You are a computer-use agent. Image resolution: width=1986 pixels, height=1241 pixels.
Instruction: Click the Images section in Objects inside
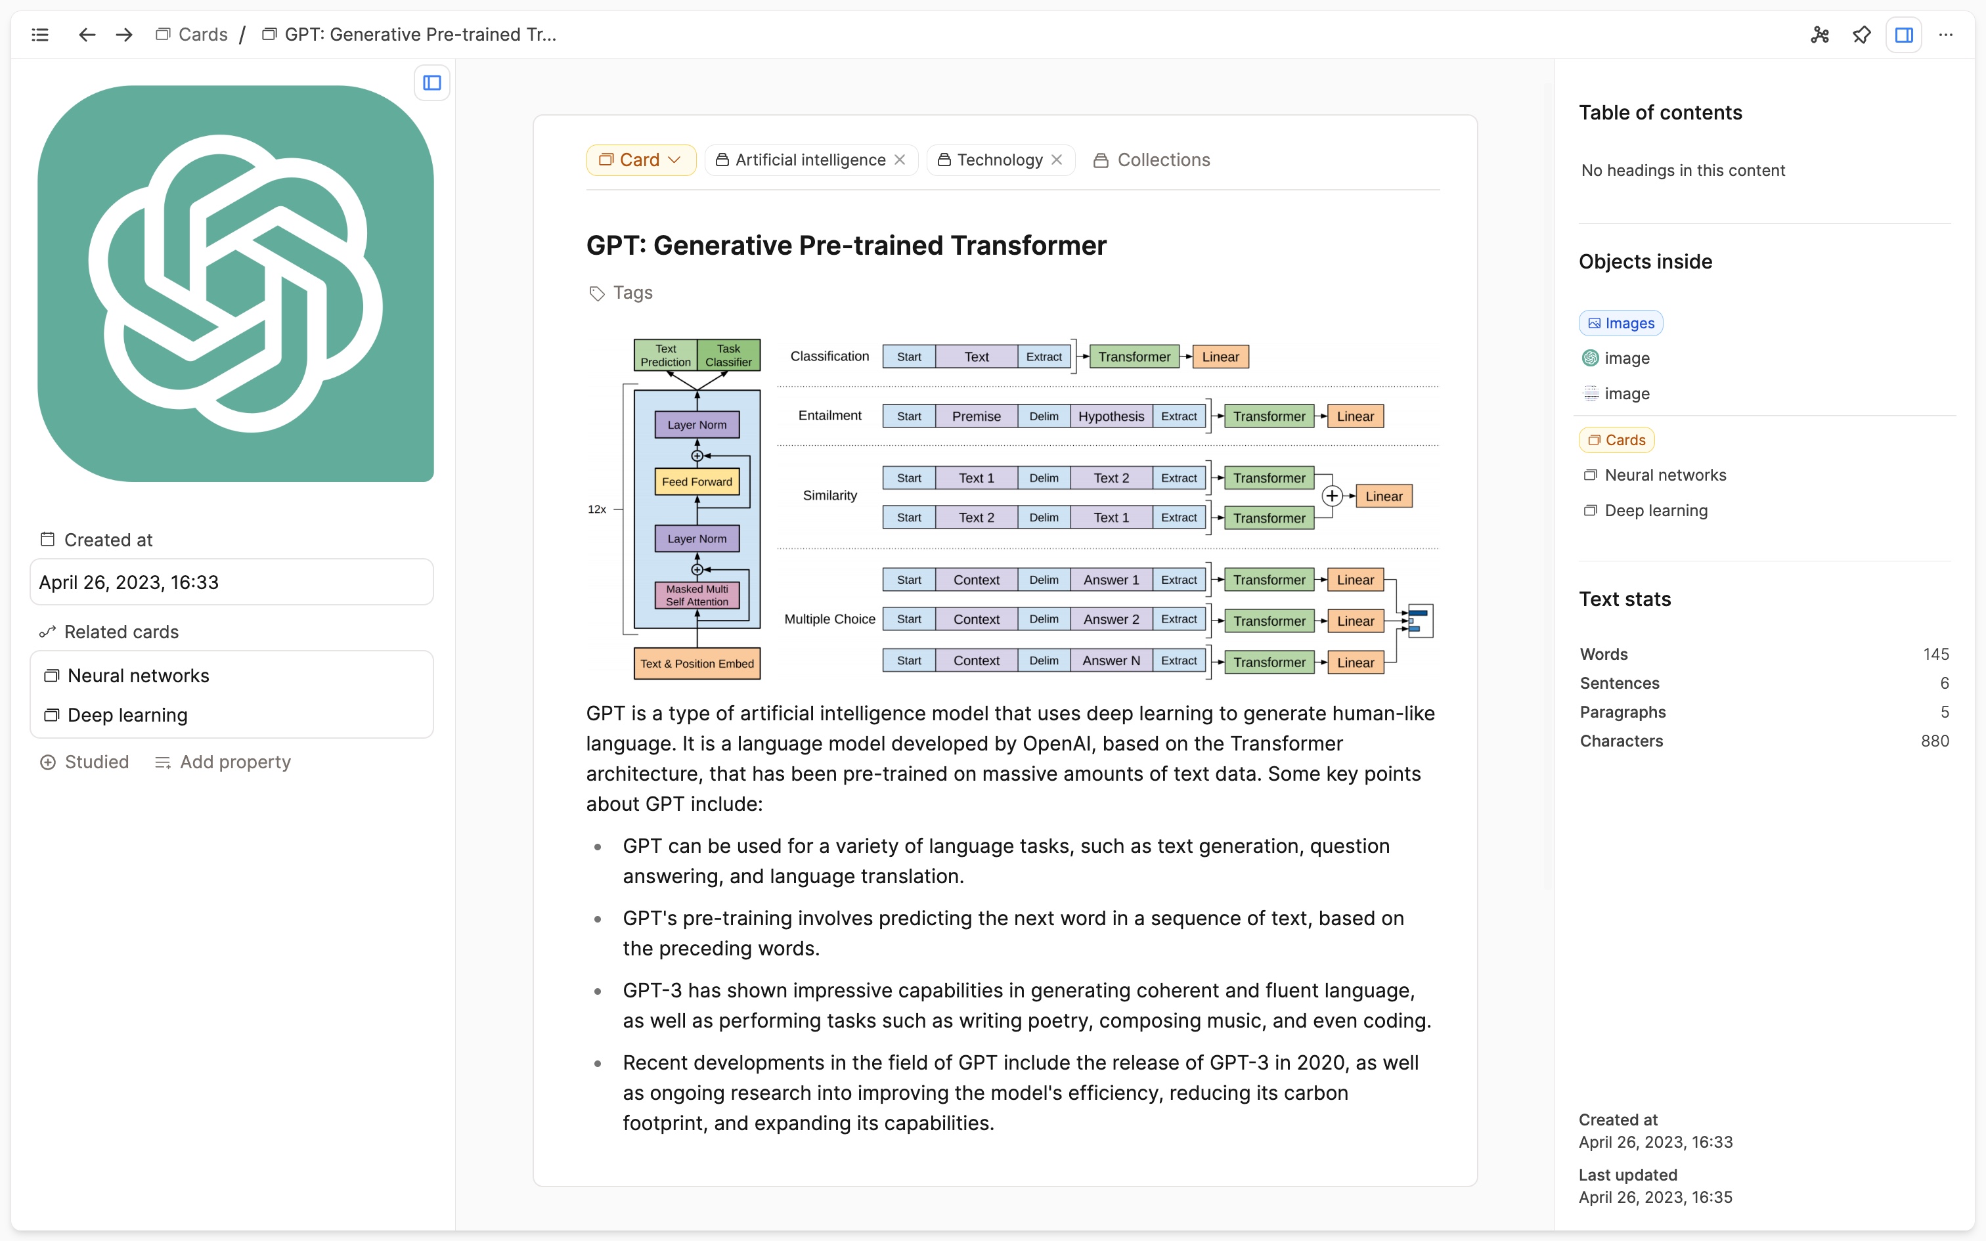click(1622, 323)
